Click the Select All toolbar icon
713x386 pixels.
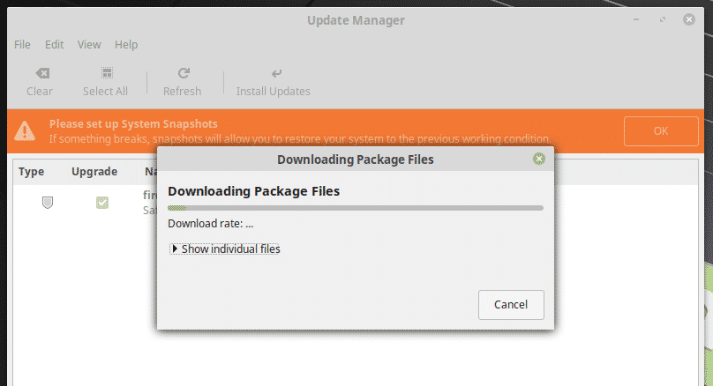[x=106, y=74]
